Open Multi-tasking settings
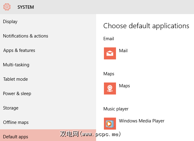This screenshot has width=194, height=141. click(16, 65)
